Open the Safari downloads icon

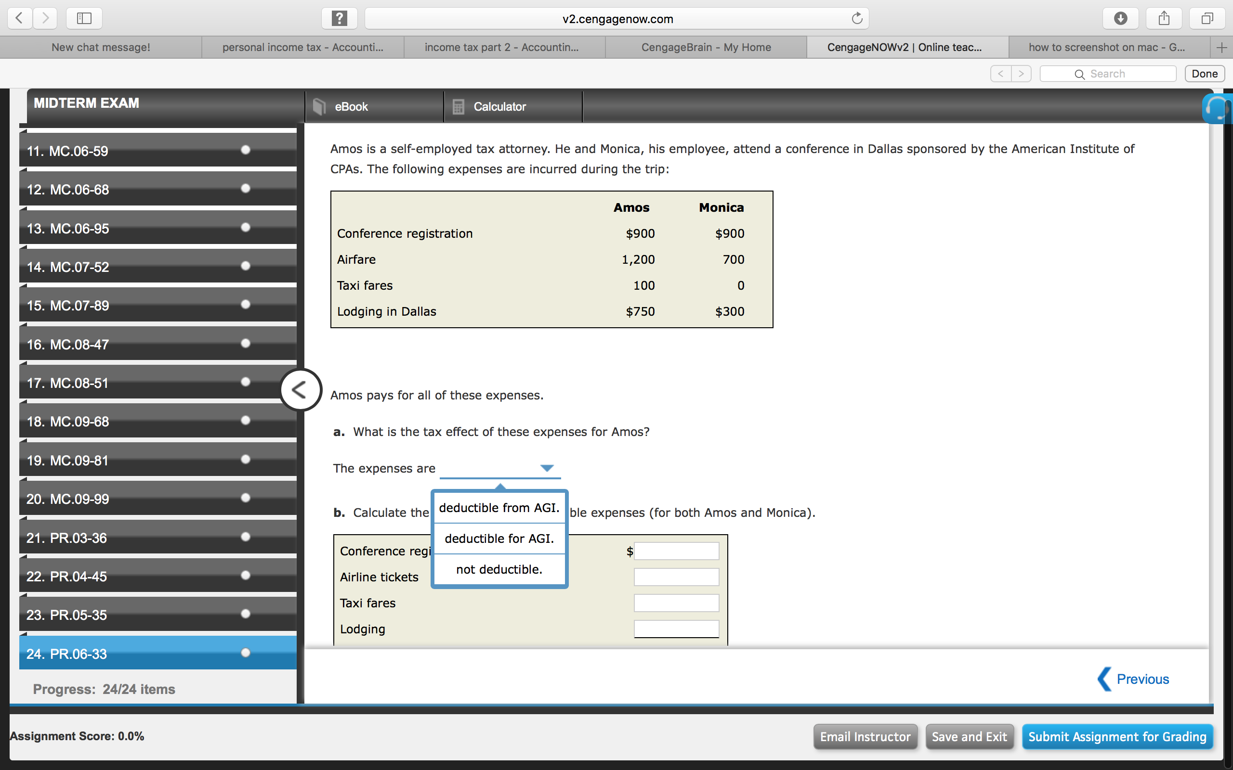coord(1120,18)
